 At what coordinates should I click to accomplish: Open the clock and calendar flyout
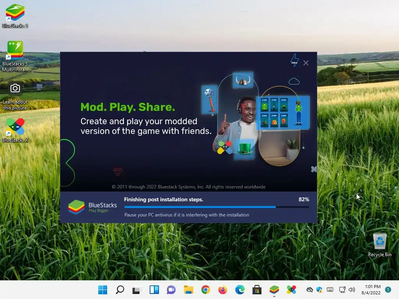371,290
